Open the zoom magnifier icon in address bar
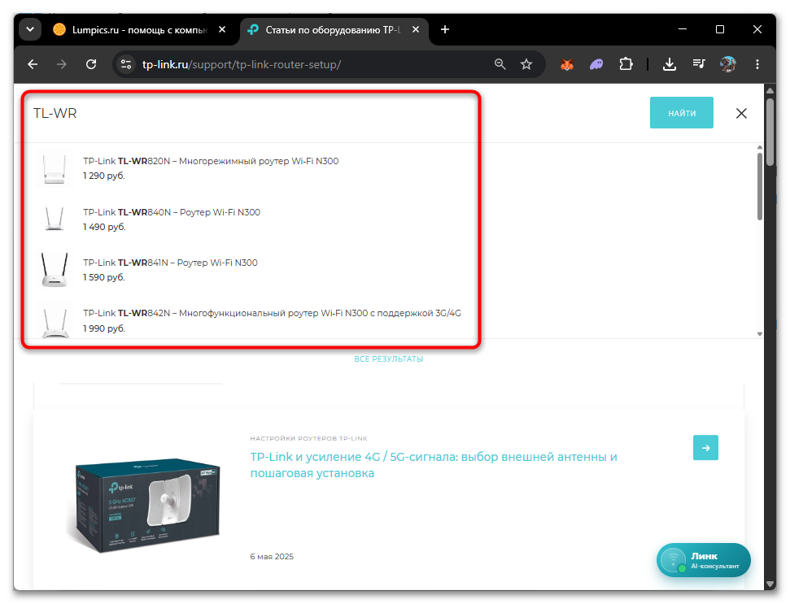The width and height of the screenshot is (790, 604). coord(500,64)
